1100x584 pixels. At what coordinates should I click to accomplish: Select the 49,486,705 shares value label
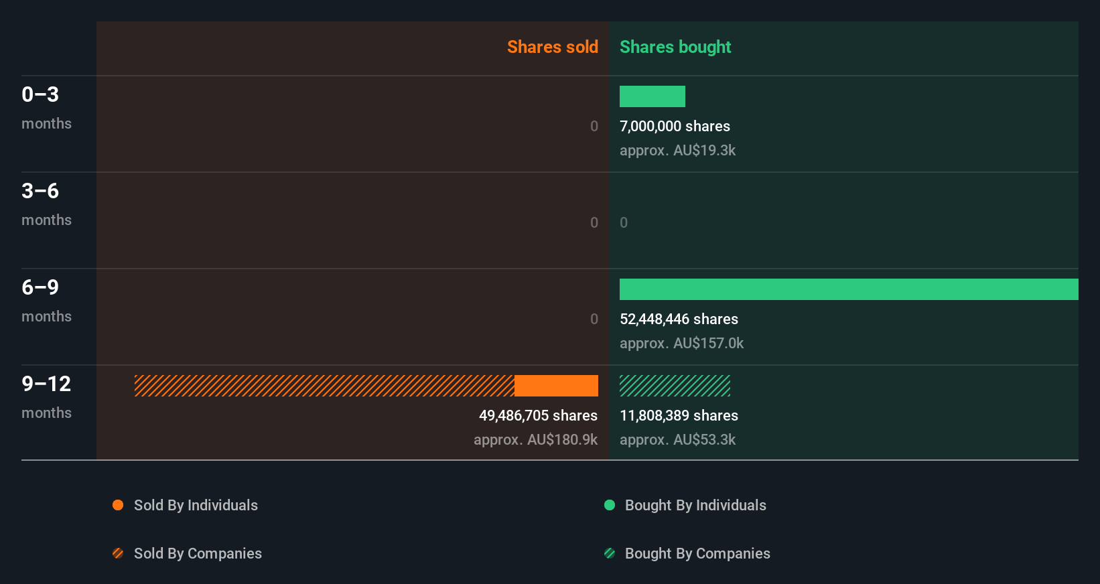[x=538, y=415]
